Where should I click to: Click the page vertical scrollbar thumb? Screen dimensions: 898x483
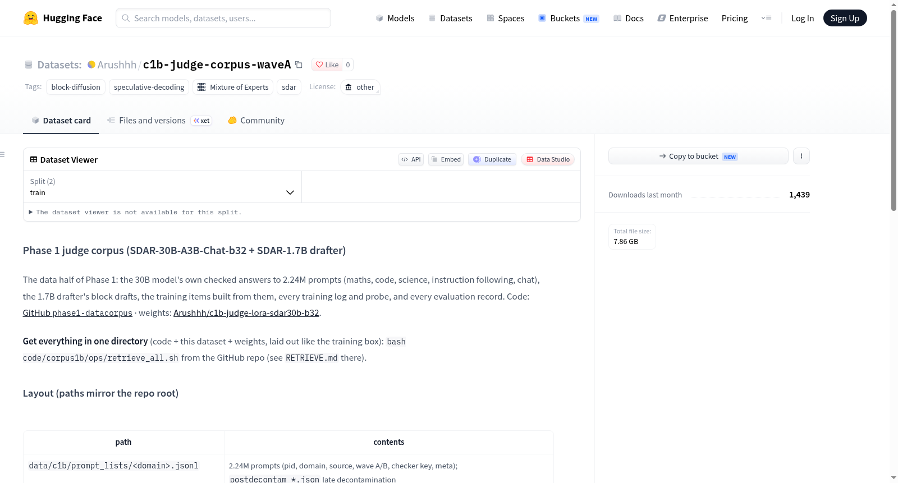click(894, 109)
